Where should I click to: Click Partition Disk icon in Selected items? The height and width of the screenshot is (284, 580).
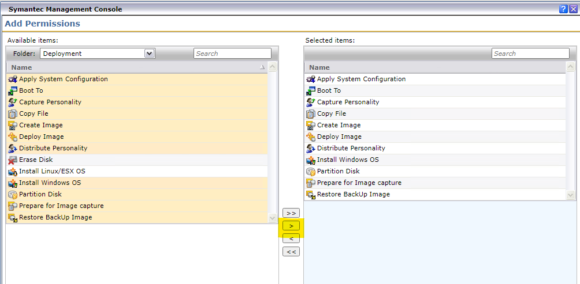point(311,171)
